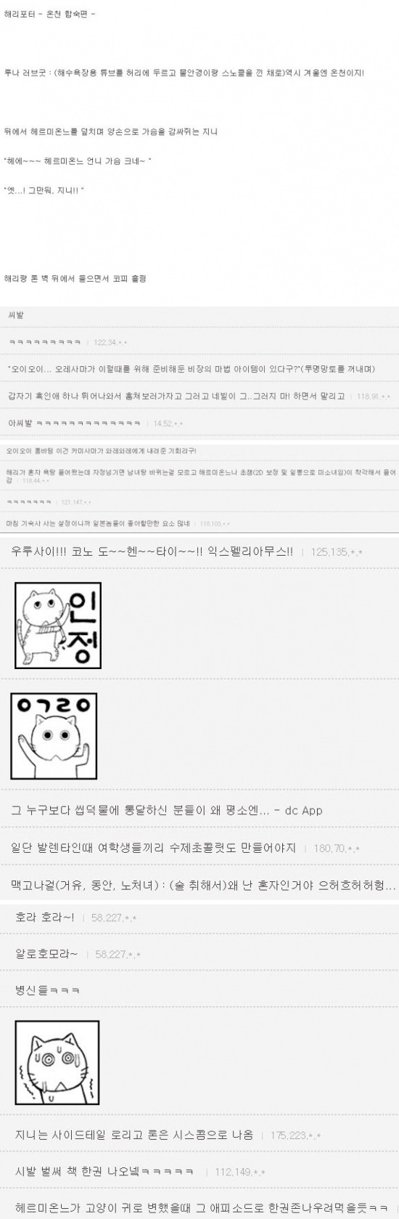Click the IP label 175.223.*.*
Viewport: 399px width, 1219px height.
295,1135
